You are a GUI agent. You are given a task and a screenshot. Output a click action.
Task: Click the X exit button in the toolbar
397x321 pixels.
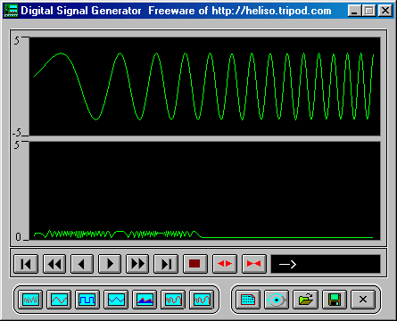(363, 300)
